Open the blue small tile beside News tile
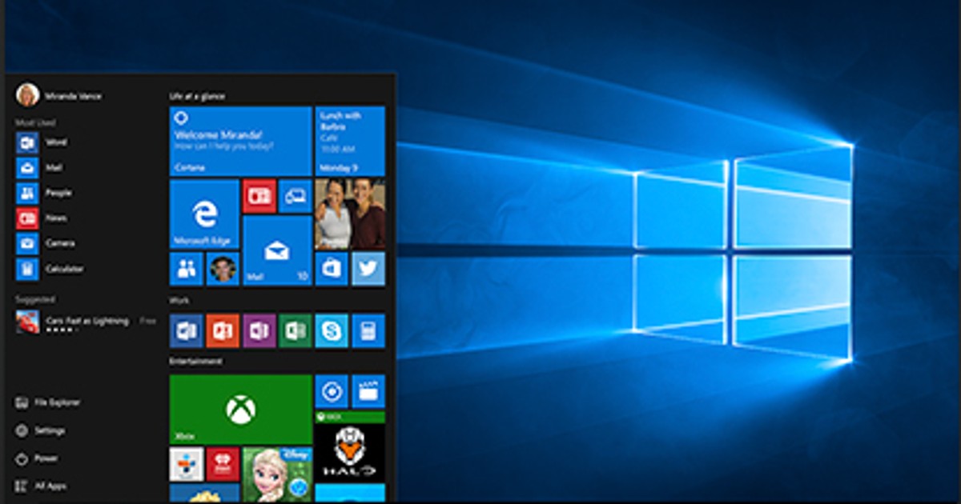The width and height of the screenshot is (961, 504). [x=296, y=196]
